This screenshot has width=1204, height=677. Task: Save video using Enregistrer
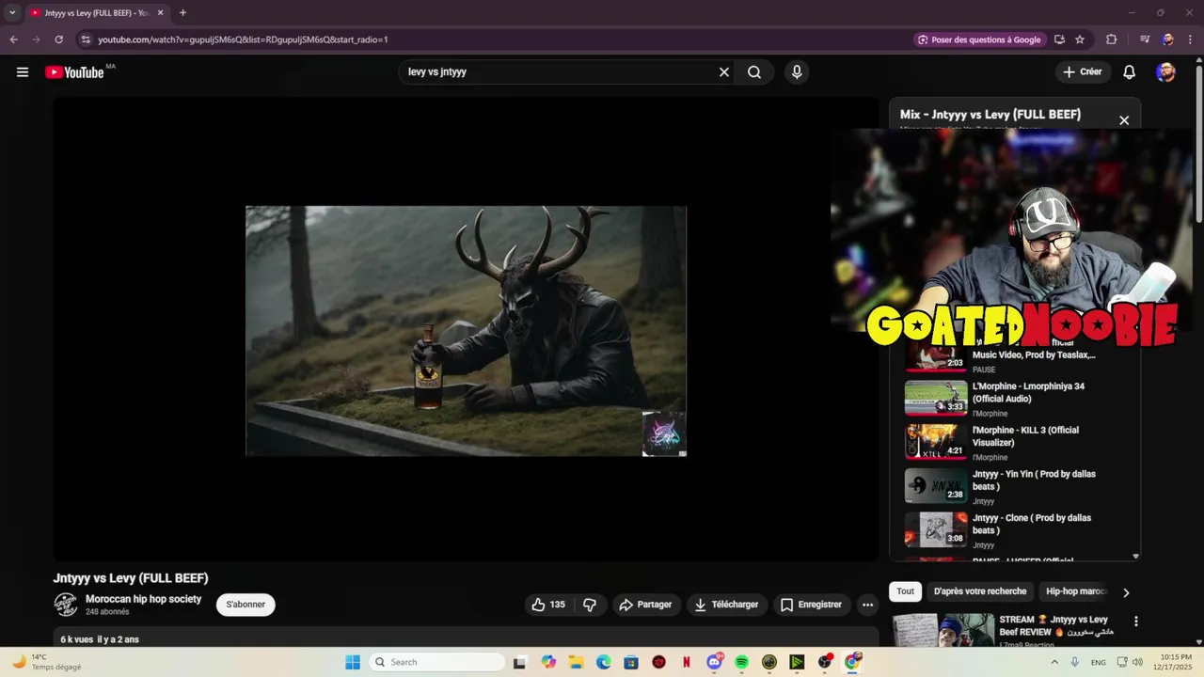click(x=811, y=605)
